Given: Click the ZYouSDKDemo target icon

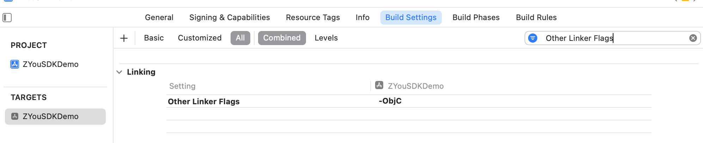Looking at the screenshot, I should (x=15, y=116).
